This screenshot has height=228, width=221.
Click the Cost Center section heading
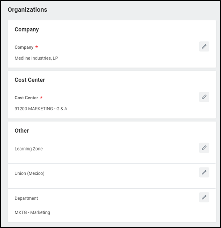[x=30, y=80]
